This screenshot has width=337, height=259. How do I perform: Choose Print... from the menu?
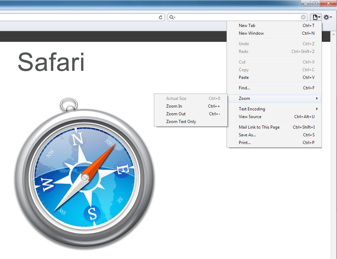click(274, 143)
